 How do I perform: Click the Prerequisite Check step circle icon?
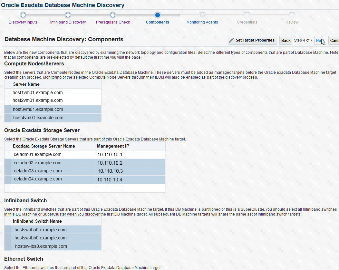(x=113, y=15)
